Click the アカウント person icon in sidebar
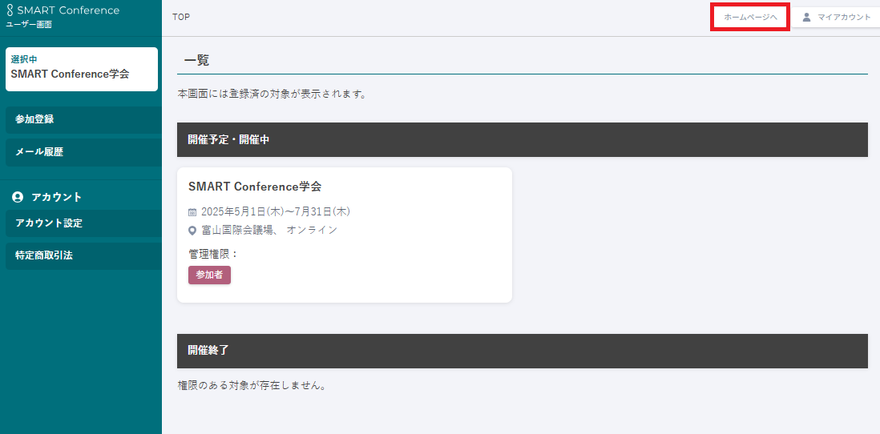 point(18,197)
